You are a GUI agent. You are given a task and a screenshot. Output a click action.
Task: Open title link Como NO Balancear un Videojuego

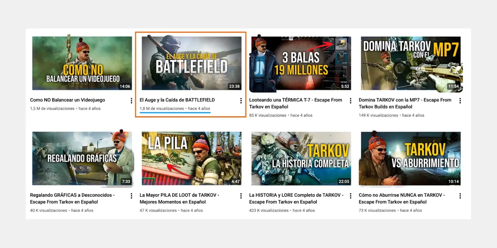67,100
